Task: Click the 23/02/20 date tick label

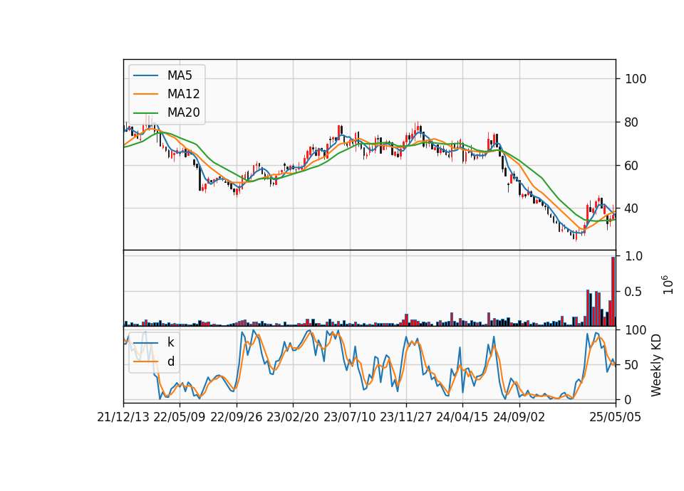Action: coord(293,417)
